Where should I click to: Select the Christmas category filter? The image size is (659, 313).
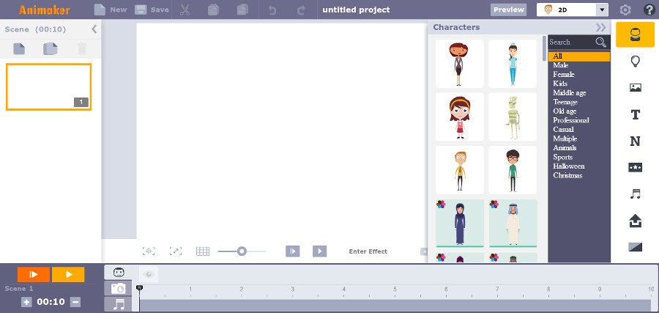click(x=567, y=175)
